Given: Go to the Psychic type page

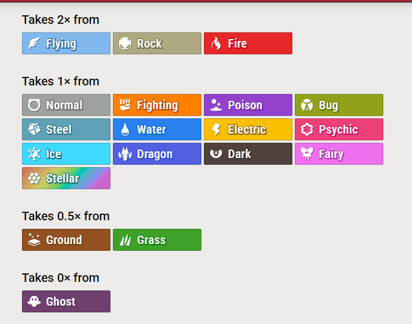Looking at the screenshot, I should [339, 129].
